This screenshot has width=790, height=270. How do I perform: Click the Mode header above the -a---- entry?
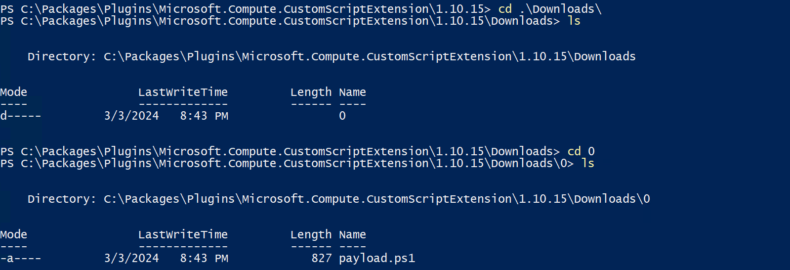click(x=14, y=234)
